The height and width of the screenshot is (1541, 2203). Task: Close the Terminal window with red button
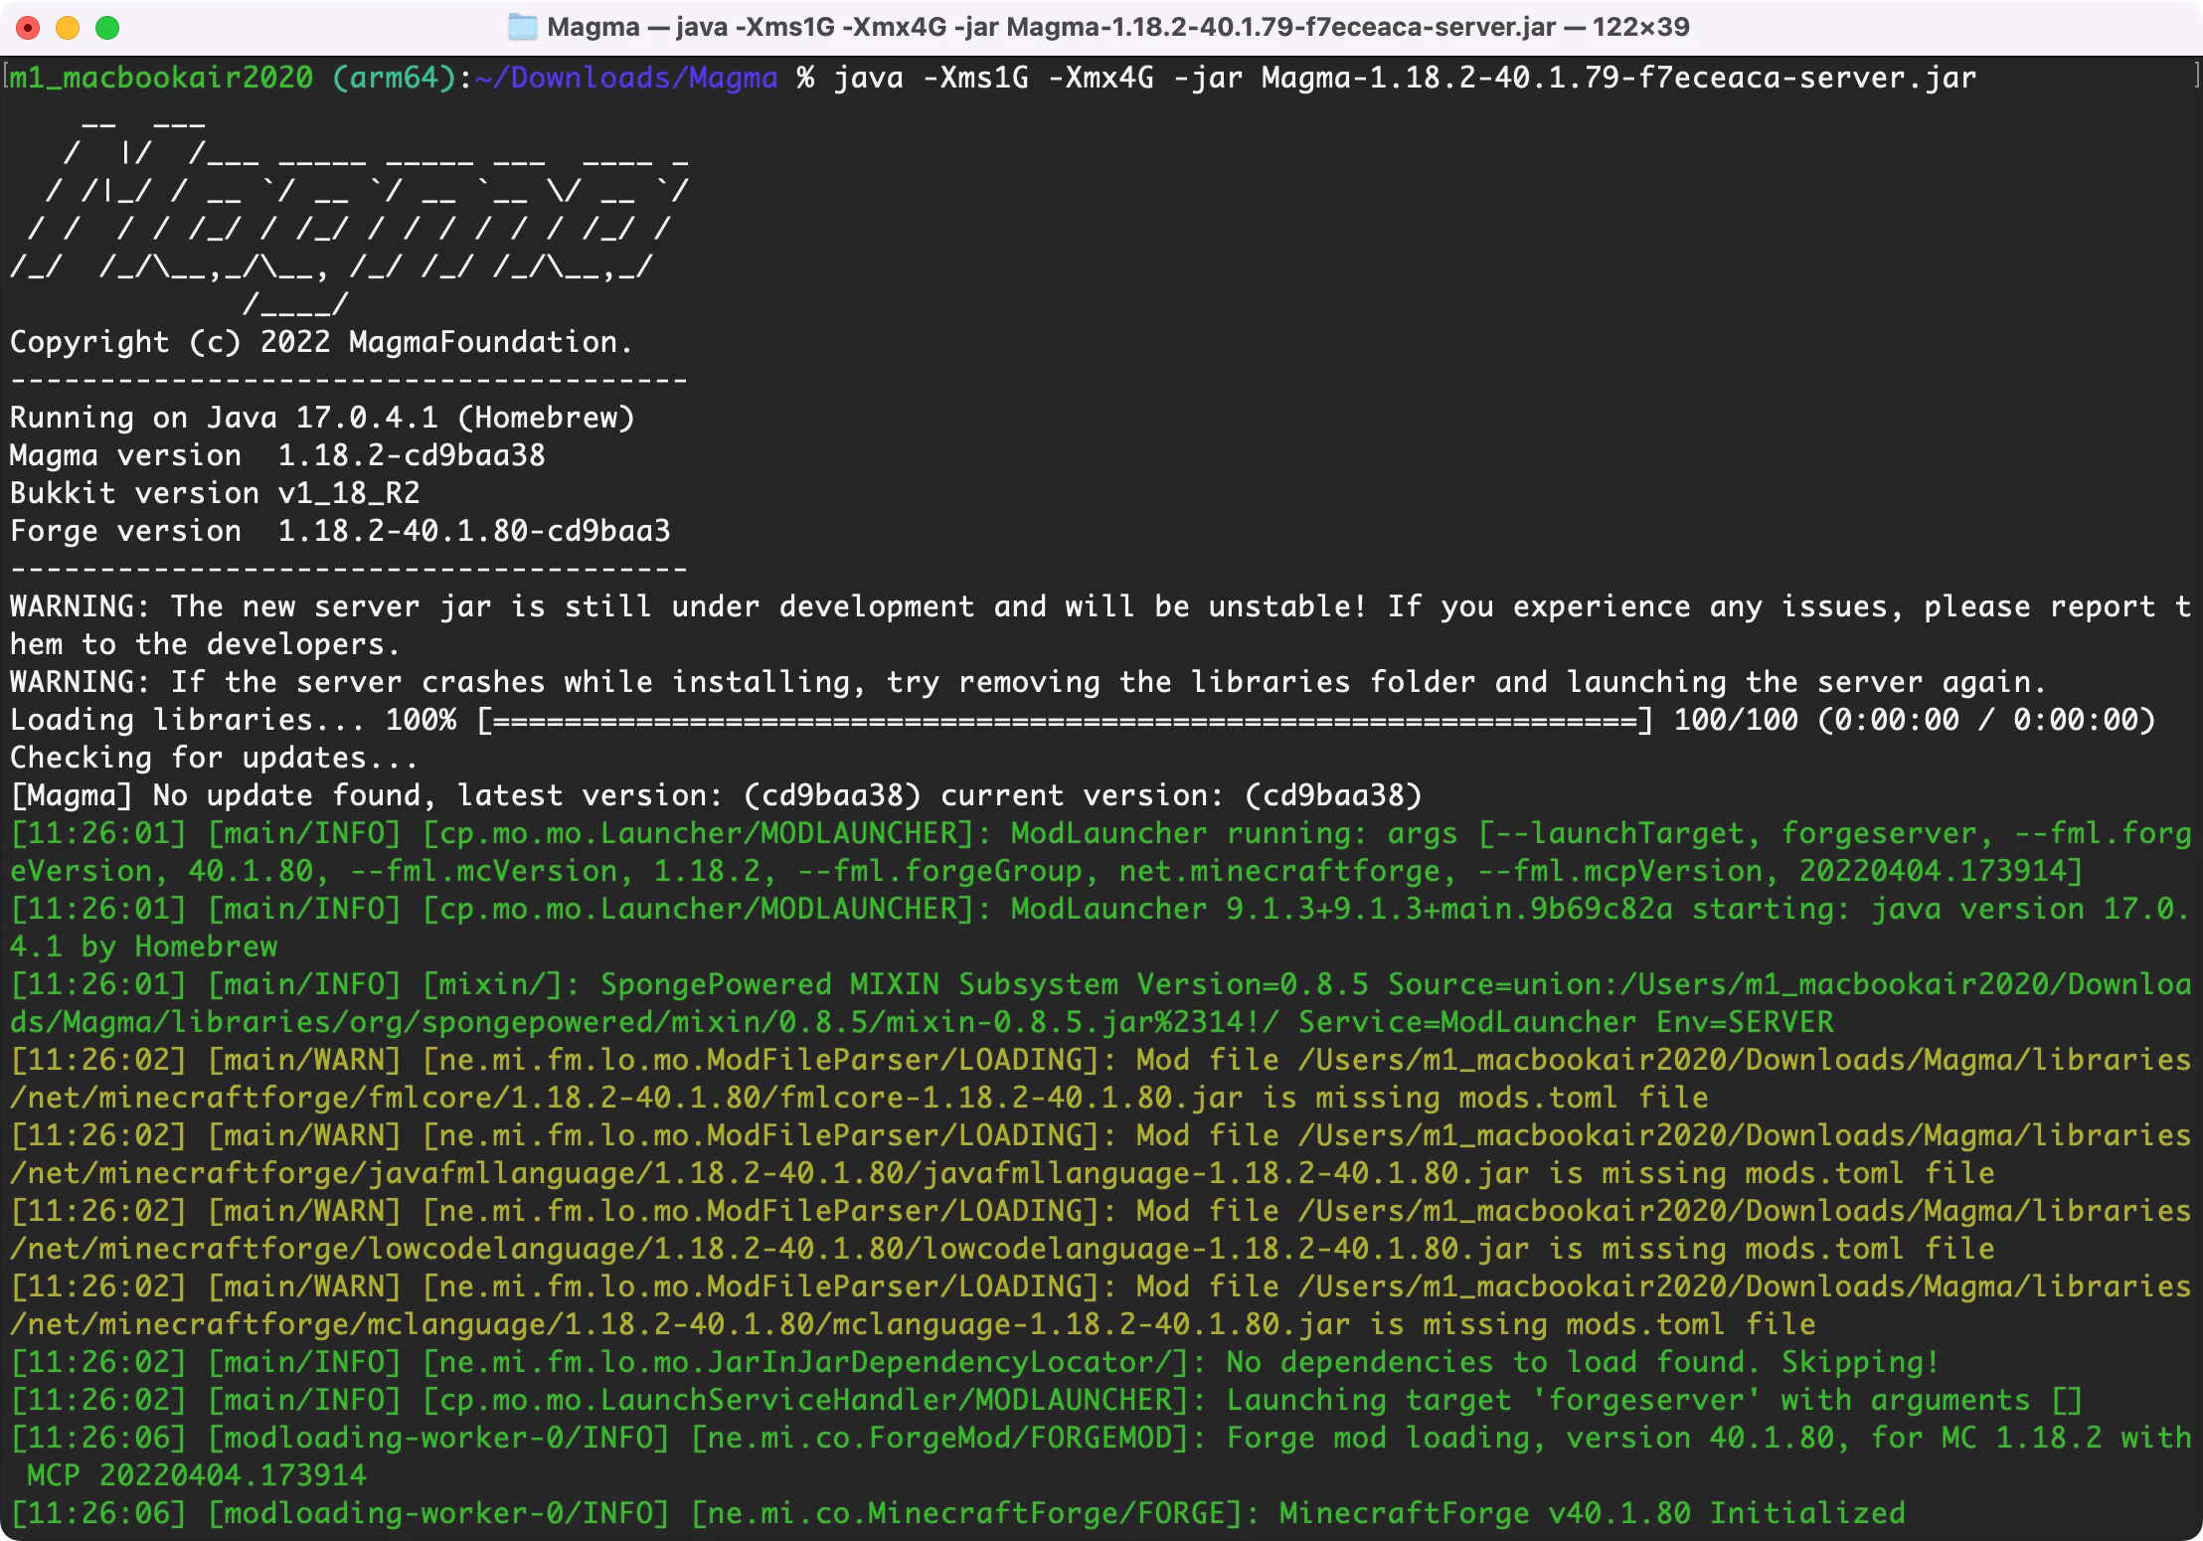[x=28, y=28]
